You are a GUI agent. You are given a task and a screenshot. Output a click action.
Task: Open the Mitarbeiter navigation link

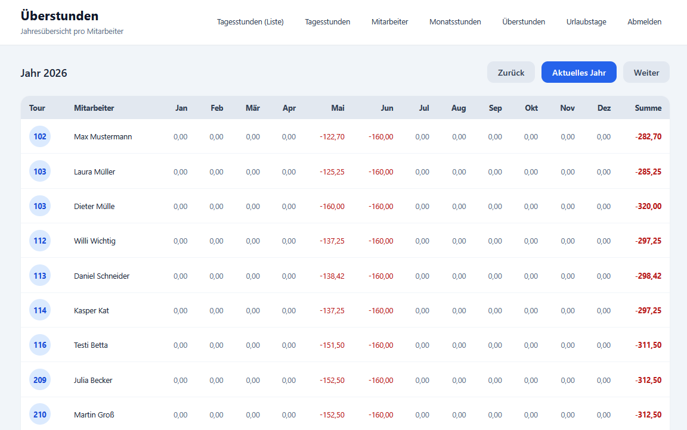tap(389, 22)
